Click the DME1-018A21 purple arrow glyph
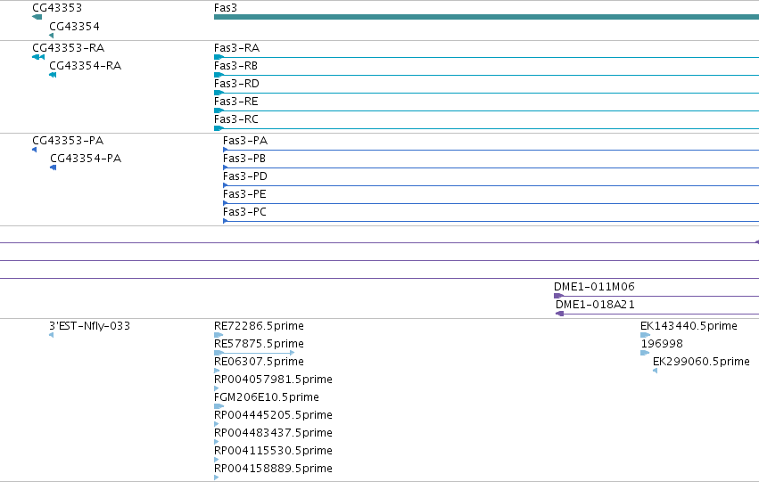 point(559,314)
